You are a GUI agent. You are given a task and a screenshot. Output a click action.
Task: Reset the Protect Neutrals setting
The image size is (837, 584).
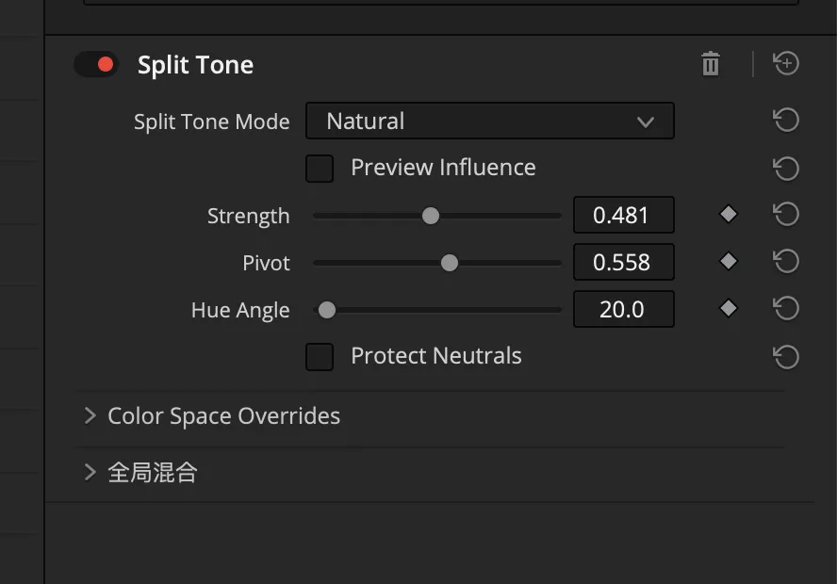(x=786, y=357)
